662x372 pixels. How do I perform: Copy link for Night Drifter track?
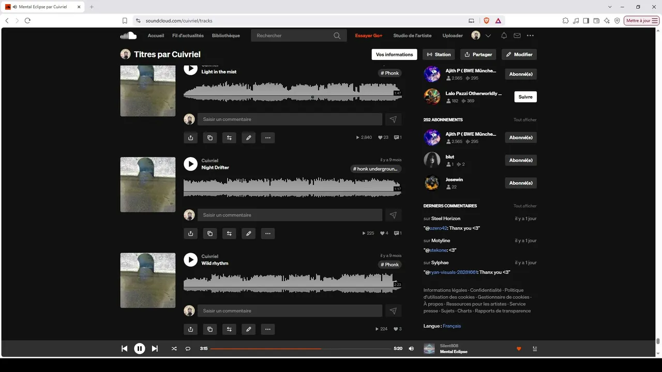[209, 234]
